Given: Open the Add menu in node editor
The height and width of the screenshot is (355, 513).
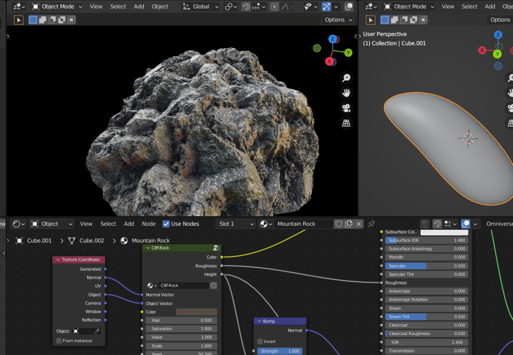Looking at the screenshot, I should point(129,224).
